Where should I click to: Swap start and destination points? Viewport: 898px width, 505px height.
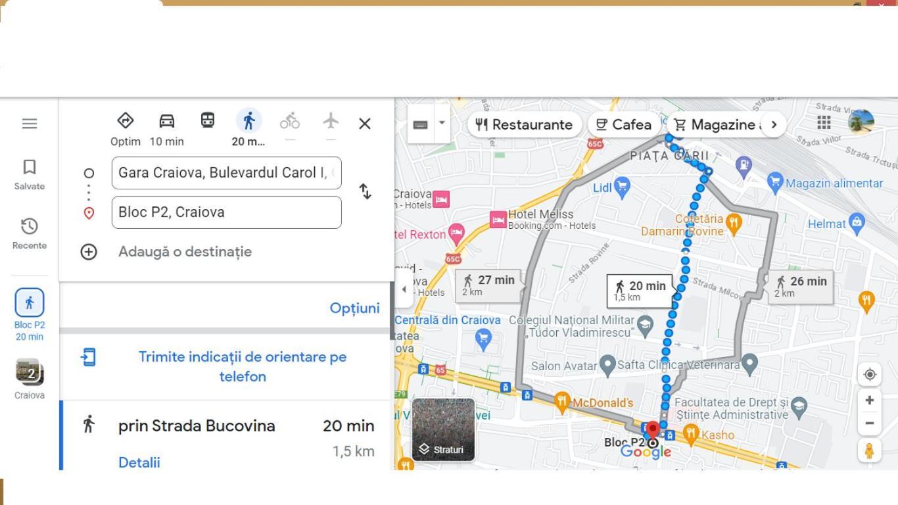[365, 191]
